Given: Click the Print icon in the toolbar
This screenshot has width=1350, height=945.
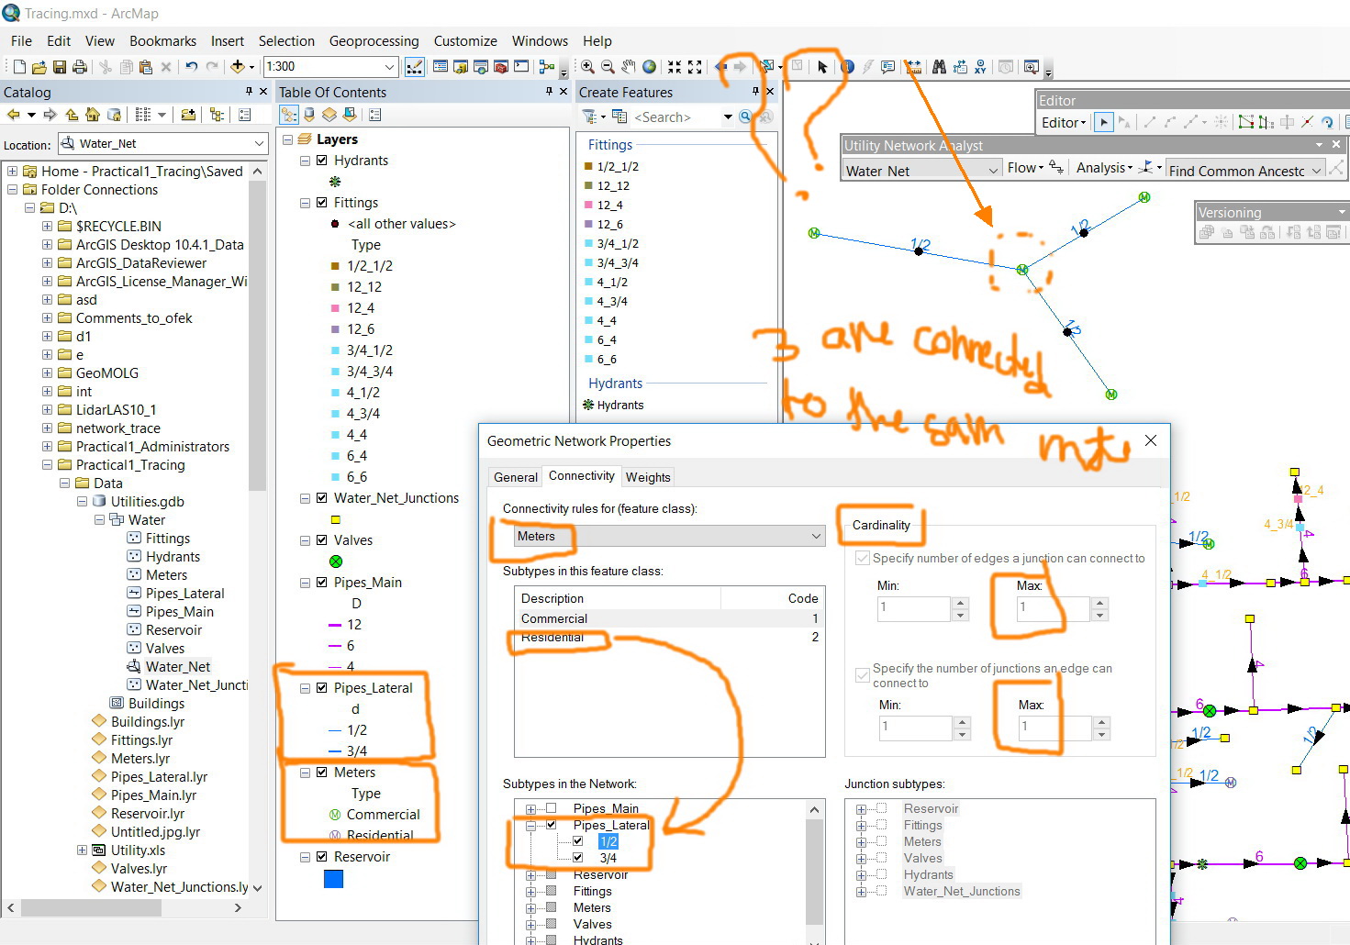Looking at the screenshot, I should (80, 67).
